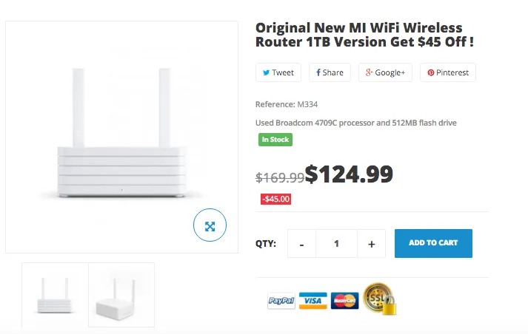Screen dimensions: 528x334
Task: Share product via Tweet button
Action: point(278,72)
